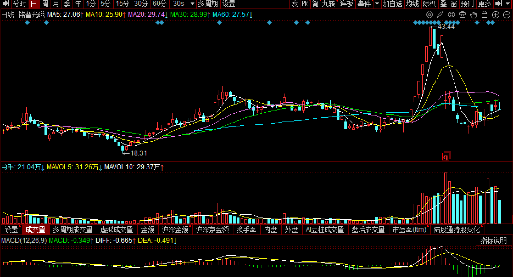This screenshot has width=513, height=277.
Task: Click the top-left collapse arrow icon
Action: [x=5, y=4]
